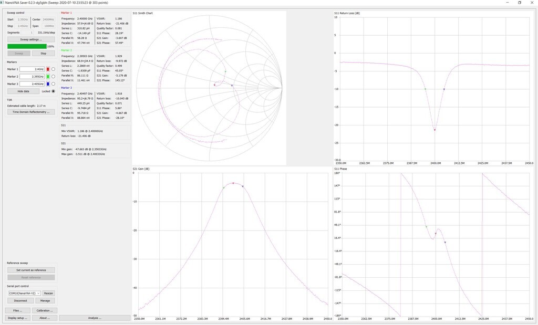Image resolution: width=538 pixels, height=325 pixels.
Task: Click Marker 2 frequency value 2.39503 GHz
Action: point(85,56)
